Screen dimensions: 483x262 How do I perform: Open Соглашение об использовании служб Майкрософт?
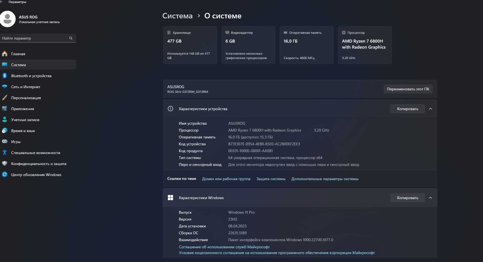(224, 247)
